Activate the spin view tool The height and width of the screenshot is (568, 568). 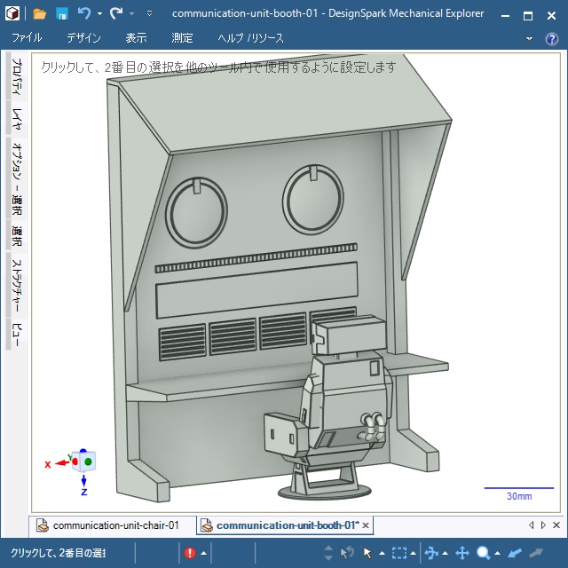(431, 553)
